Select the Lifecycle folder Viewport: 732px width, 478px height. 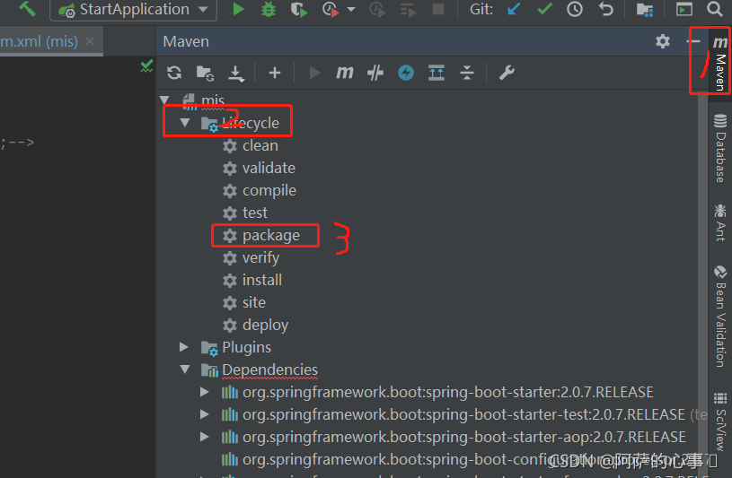(251, 123)
